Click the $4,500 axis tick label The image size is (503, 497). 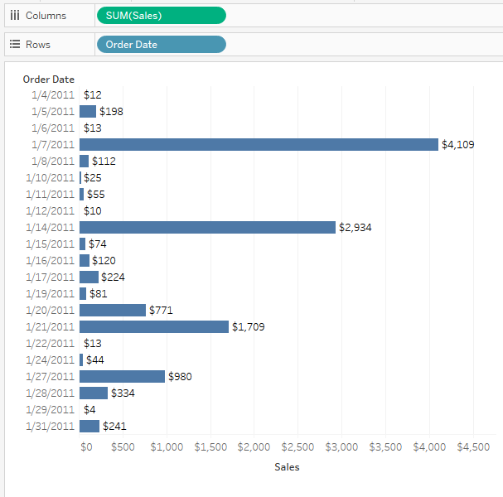tap(472, 447)
